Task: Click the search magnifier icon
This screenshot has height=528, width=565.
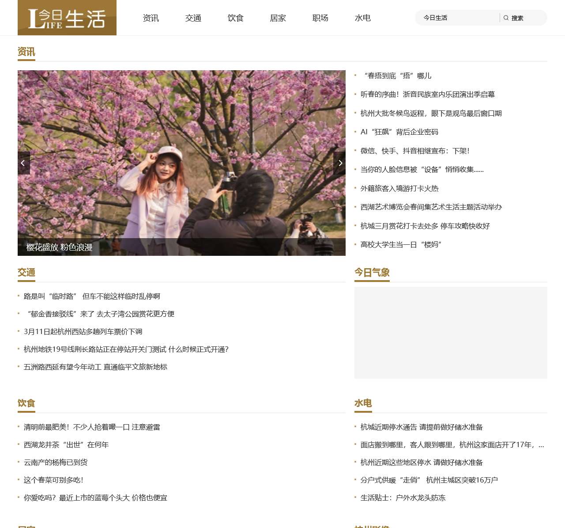Action: point(506,18)
